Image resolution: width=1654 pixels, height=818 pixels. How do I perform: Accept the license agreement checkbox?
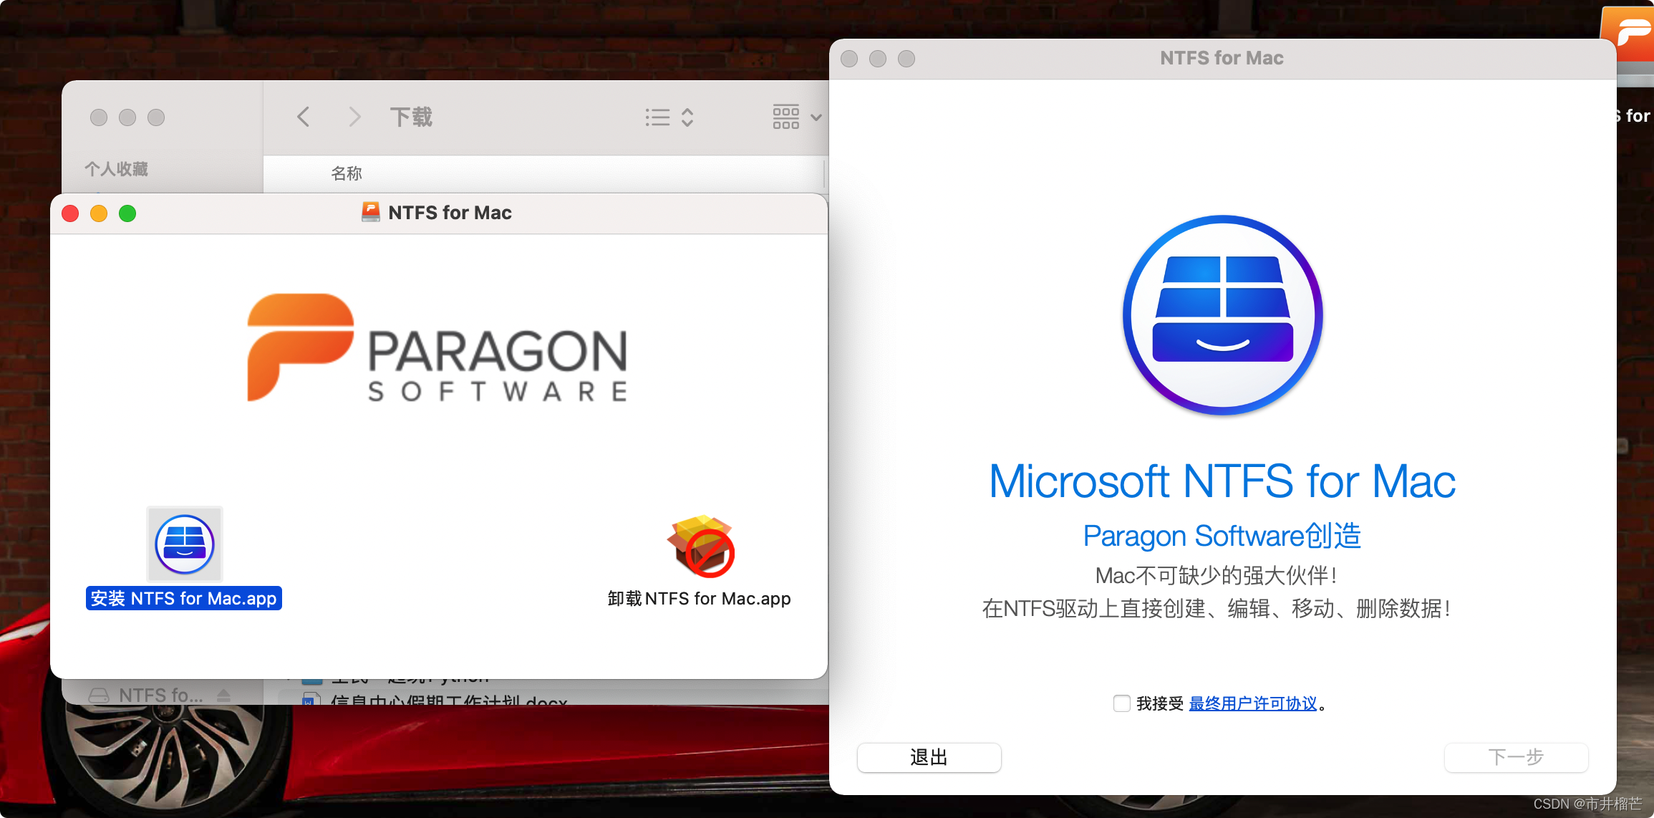(x=1121, y=703)
